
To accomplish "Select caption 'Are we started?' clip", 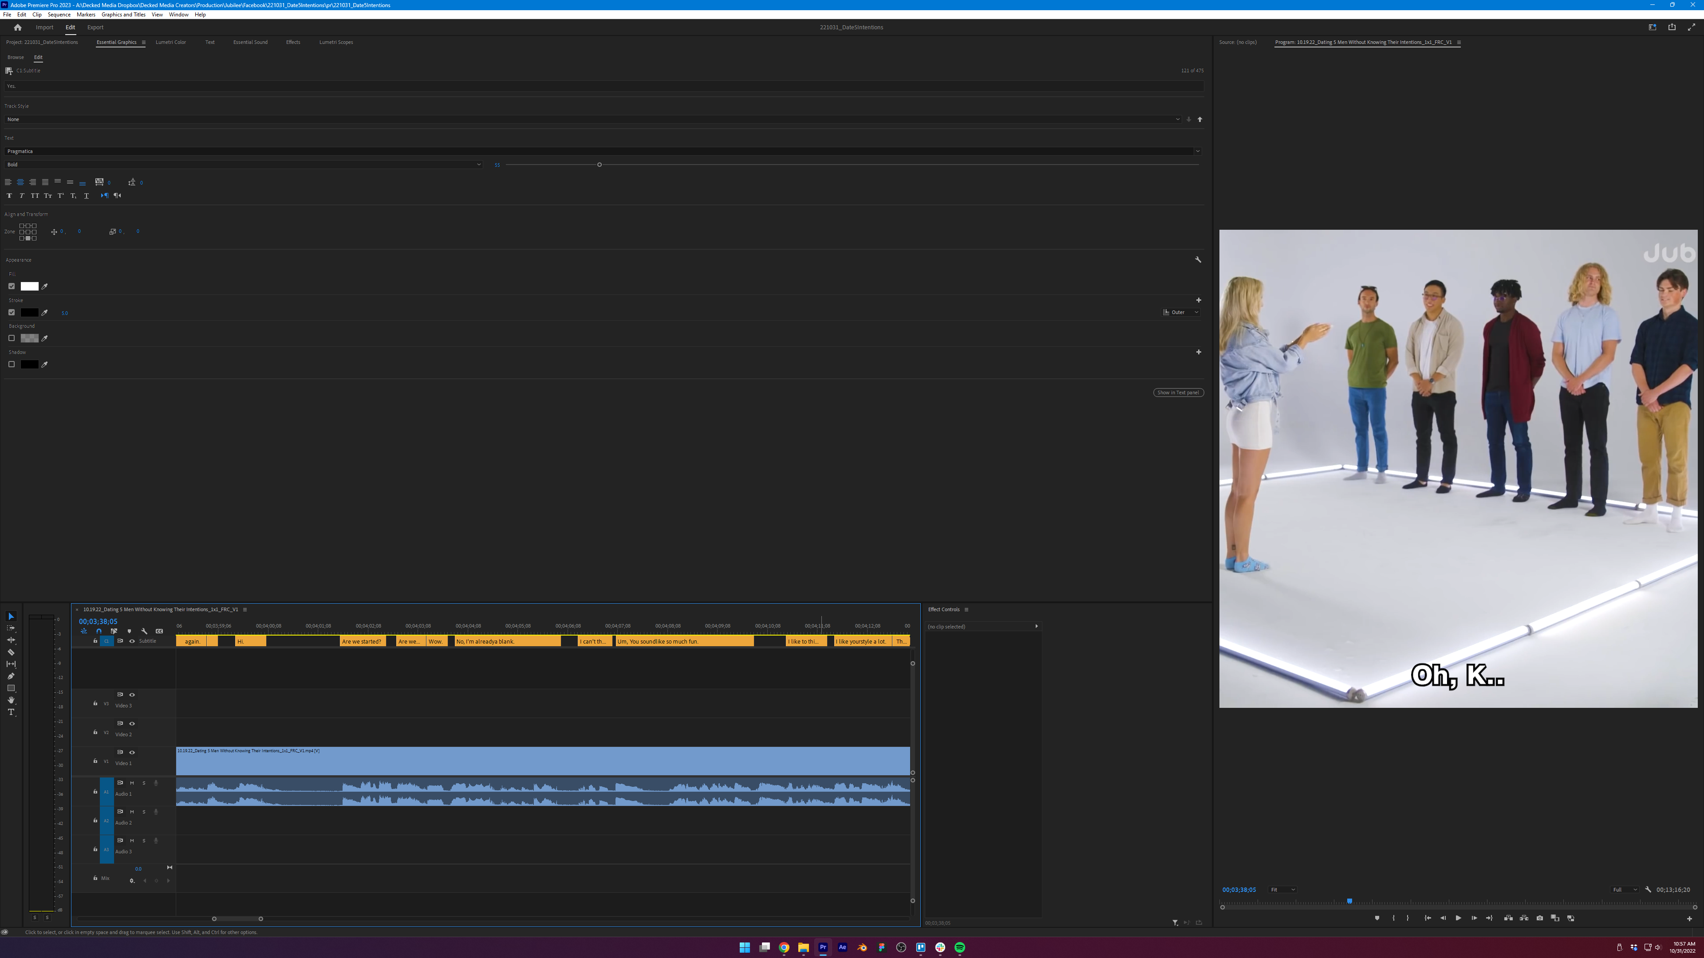I will (x=363, y=641).
